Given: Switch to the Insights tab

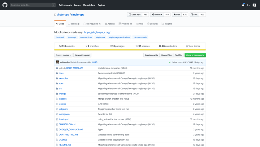Looking at the screenshot, I should point(167,24).
